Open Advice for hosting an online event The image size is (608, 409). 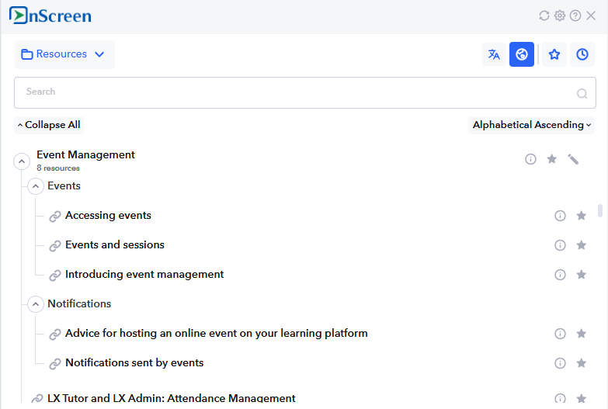pyautogui.click(x=217, y=334)
